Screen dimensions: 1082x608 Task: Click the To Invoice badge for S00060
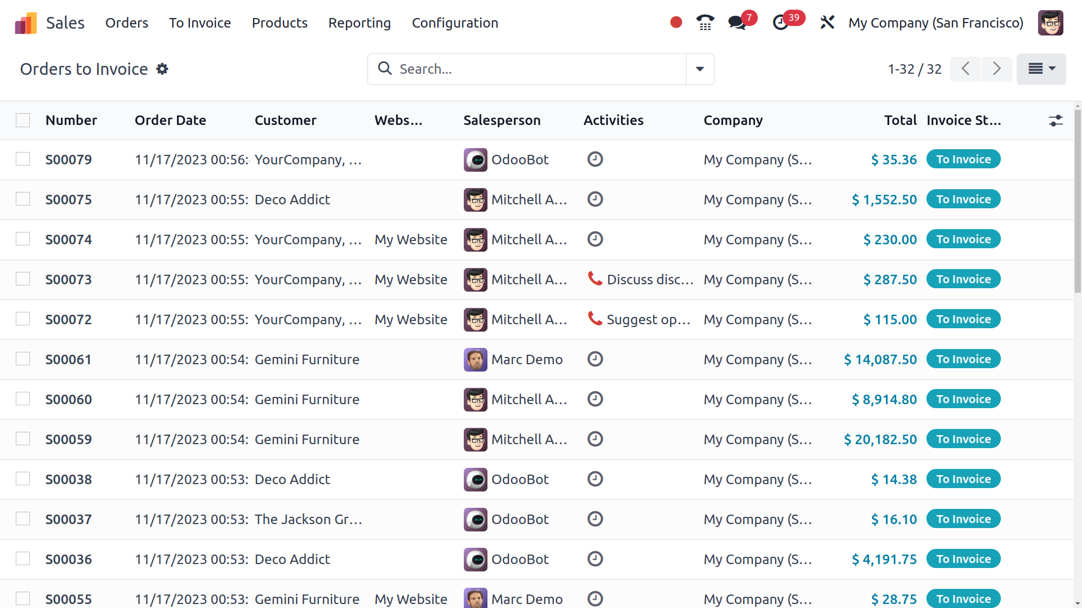(963, 399)
